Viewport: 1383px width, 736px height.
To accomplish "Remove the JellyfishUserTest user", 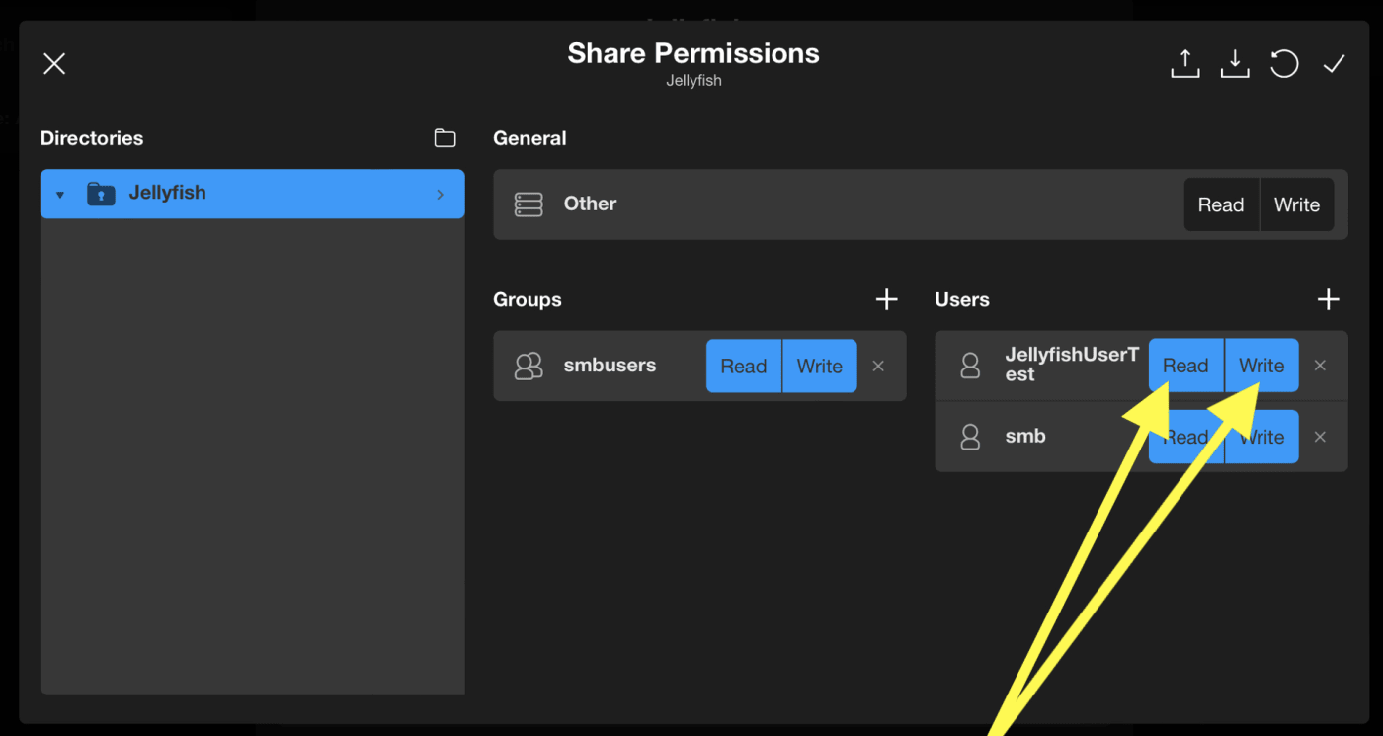I will (1320, 366).
